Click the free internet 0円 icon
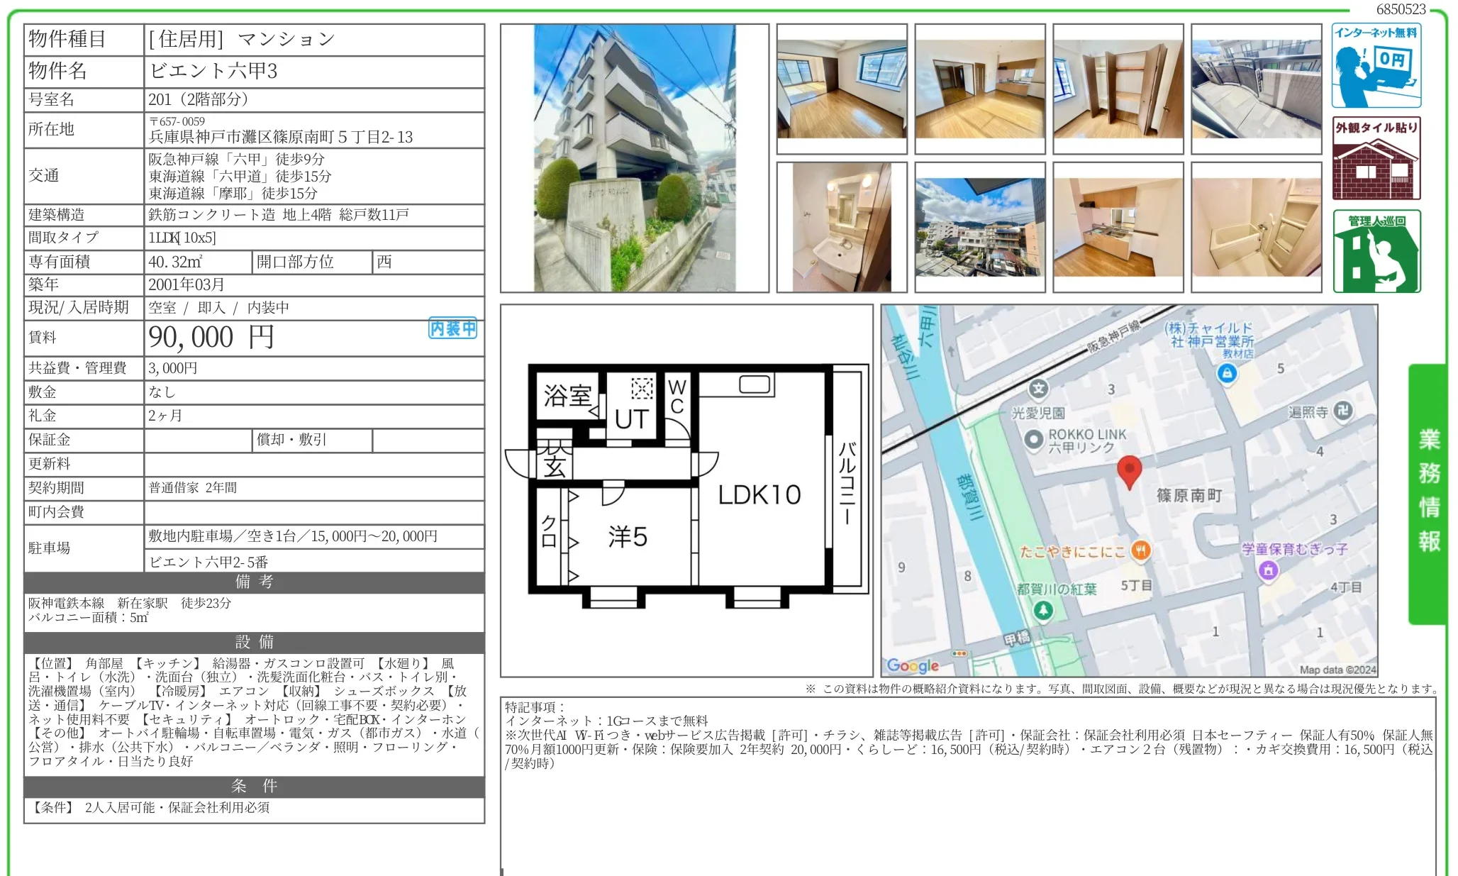Image resolution: width=1458 pixels, height=876 pixels. pyautogui.click(x=1376, y=66)
